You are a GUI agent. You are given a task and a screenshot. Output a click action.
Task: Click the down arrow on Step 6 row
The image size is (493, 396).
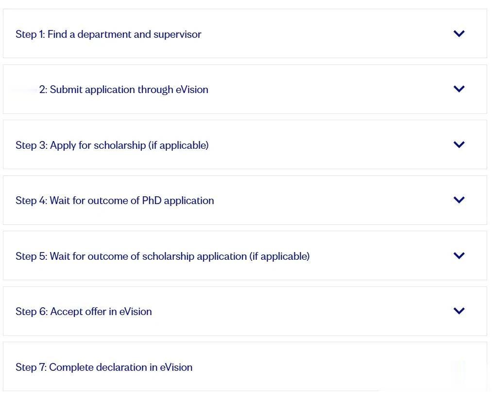click(x=459, y=311)
